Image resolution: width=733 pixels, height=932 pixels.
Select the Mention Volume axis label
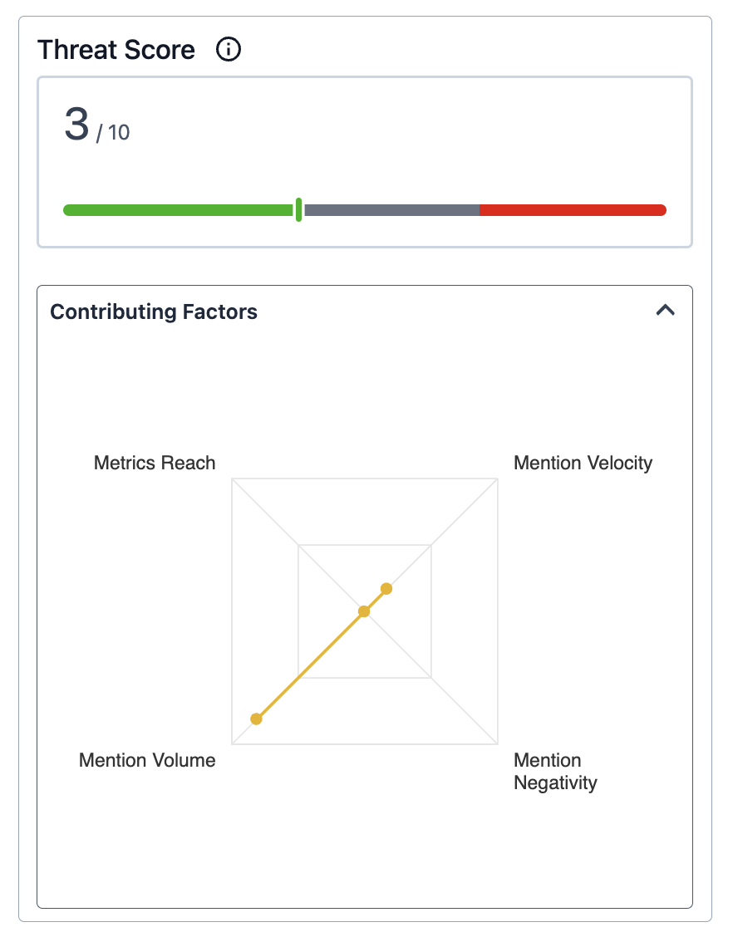tap(147, 760)
